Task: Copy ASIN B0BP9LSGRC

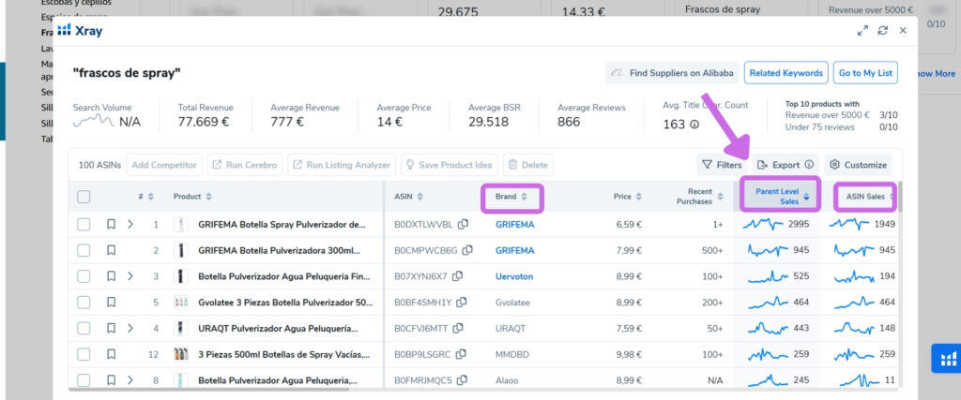Action: 461,354
